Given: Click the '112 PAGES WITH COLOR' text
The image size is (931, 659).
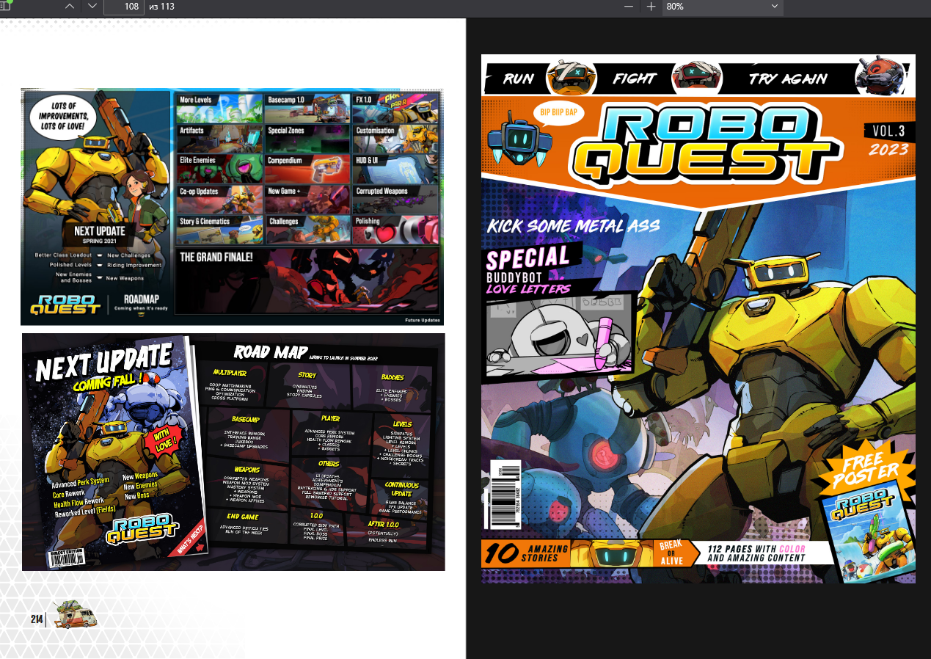Looking at the screenshot, I should pos(757,548).
